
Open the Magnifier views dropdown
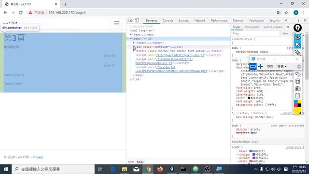(282, 67)
